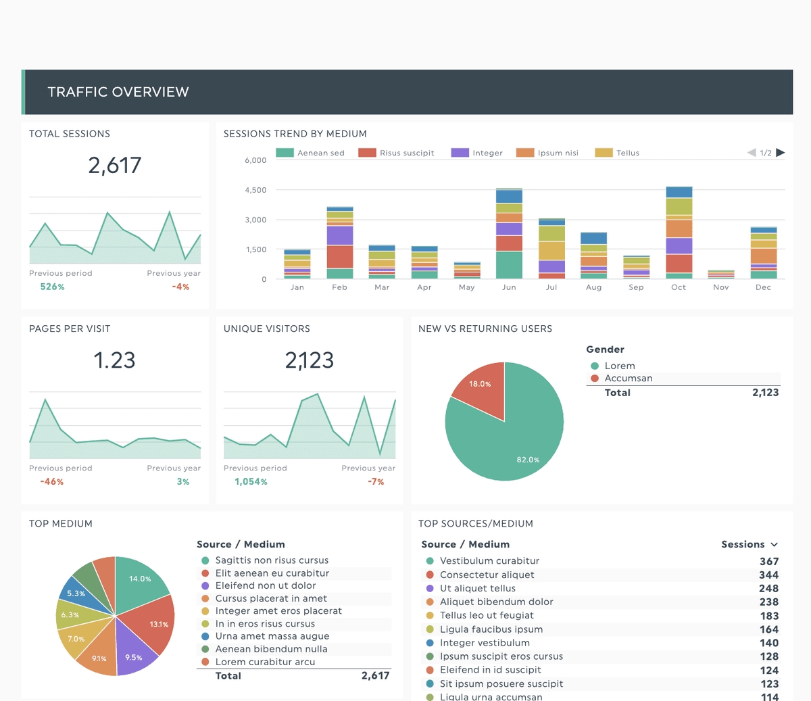Click the Urna amet massa augue row
811x701 pixels.
click(x=294, y=636)
